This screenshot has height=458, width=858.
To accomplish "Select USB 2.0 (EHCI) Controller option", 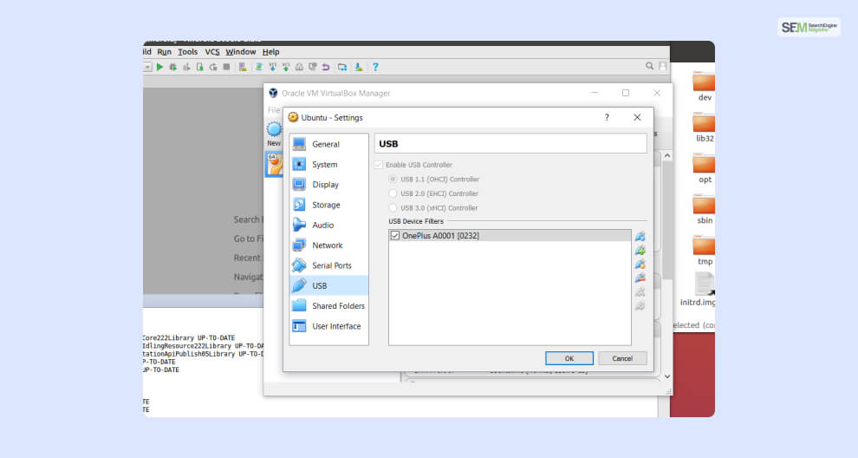I will (x=393, y=193).
